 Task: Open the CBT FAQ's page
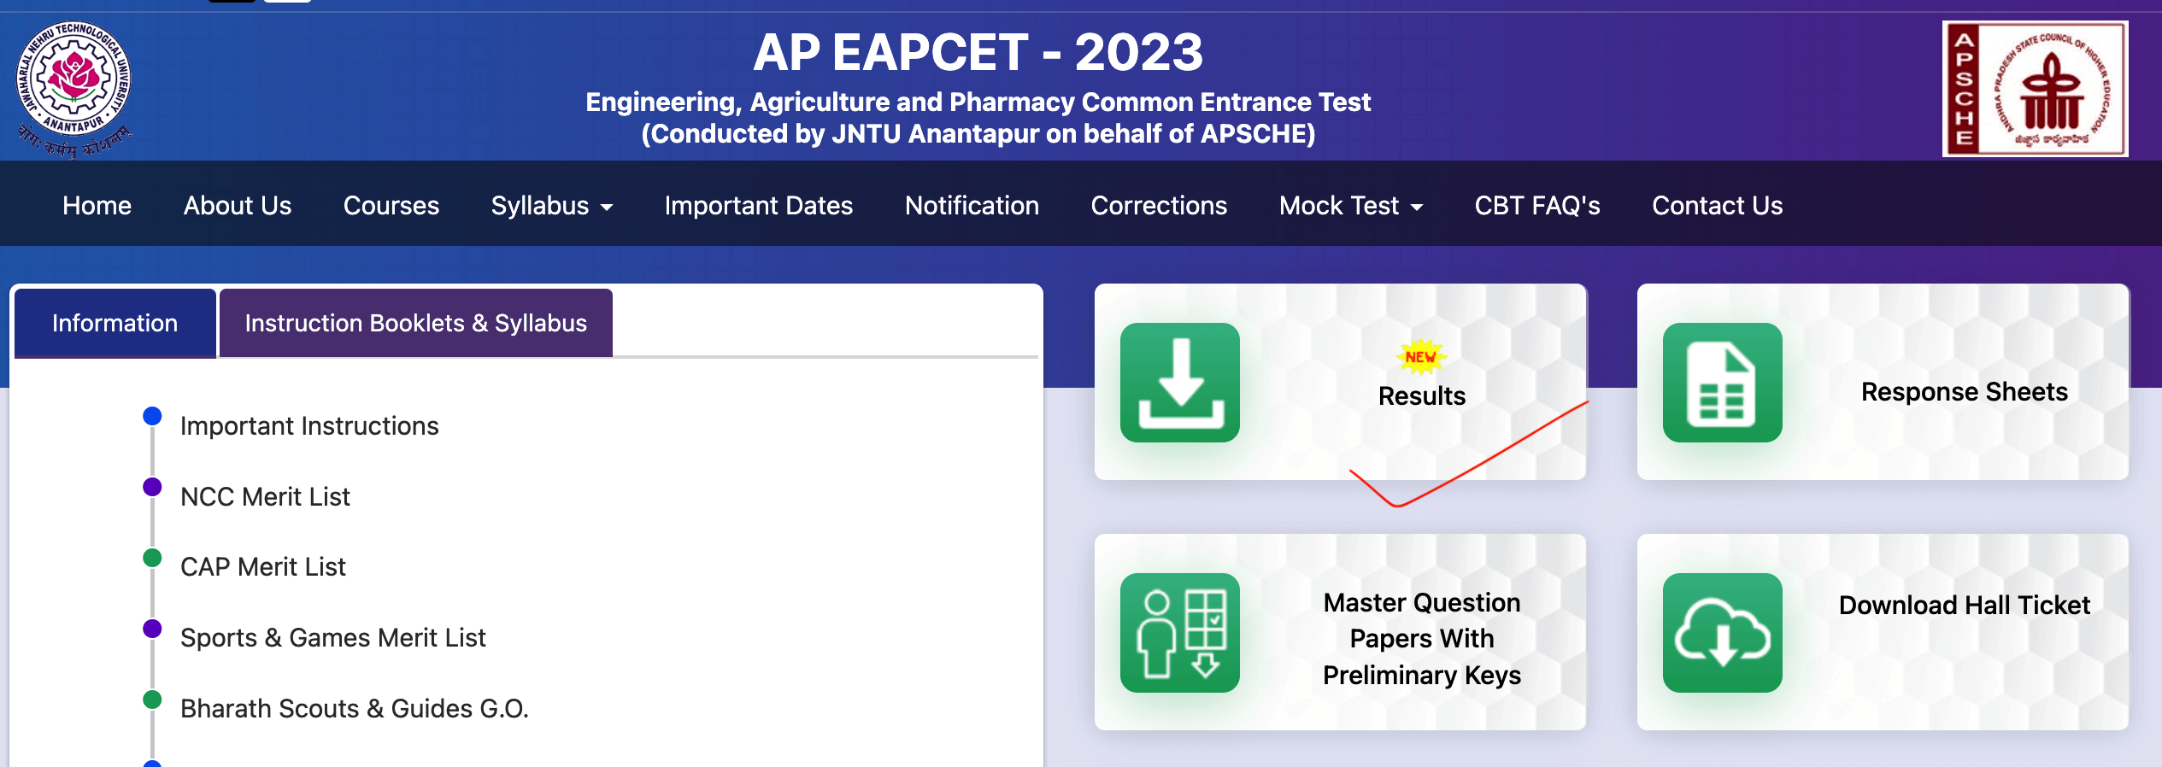tap(1537, 206)
